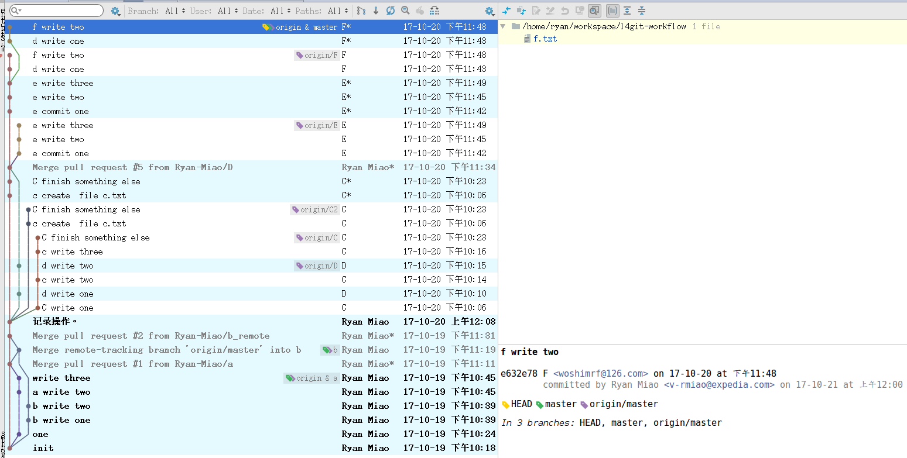Screen dimensions: 907x458
Task: Click the Revert changes undo icon
Action: [565, 10]
